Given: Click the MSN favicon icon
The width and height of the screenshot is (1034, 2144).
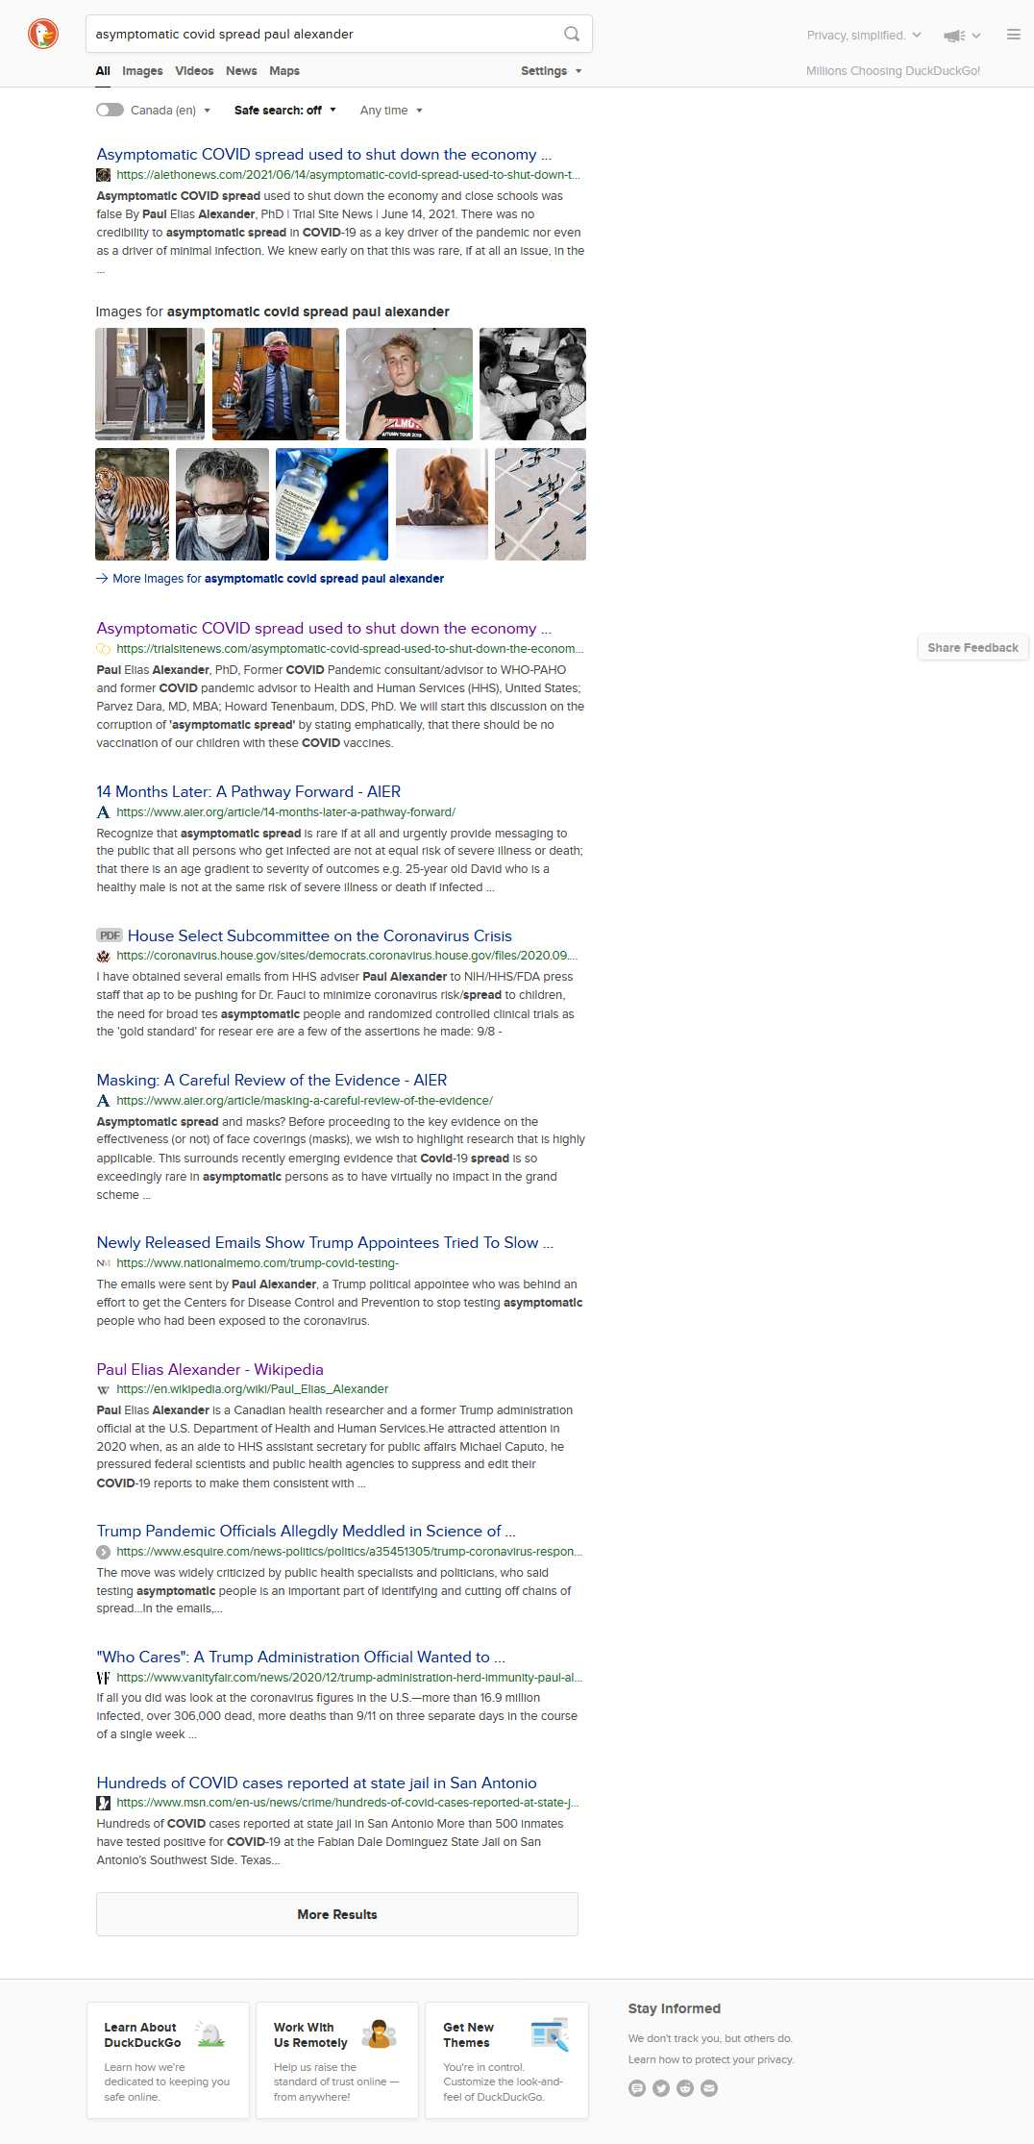Looking at the screenshot, I should 103,1803.
